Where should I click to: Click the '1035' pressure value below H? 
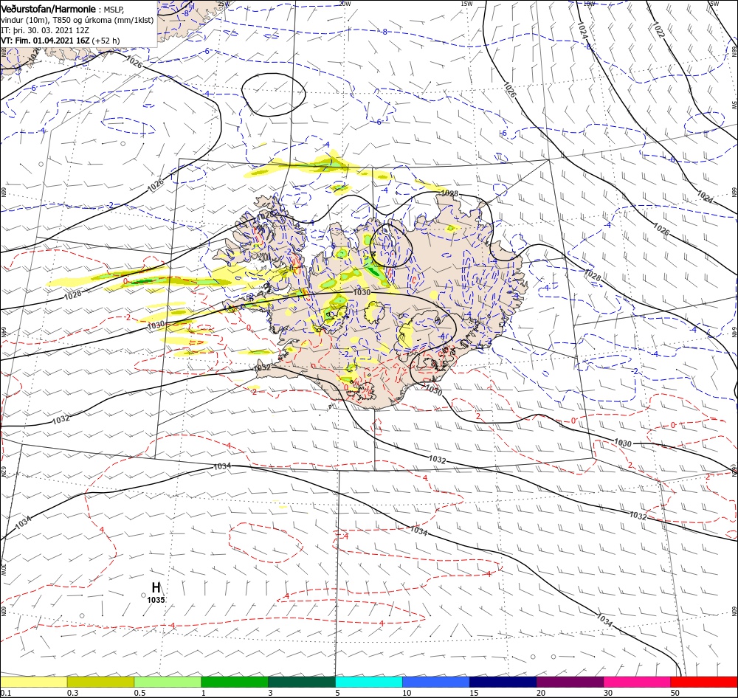click(156, 600)
